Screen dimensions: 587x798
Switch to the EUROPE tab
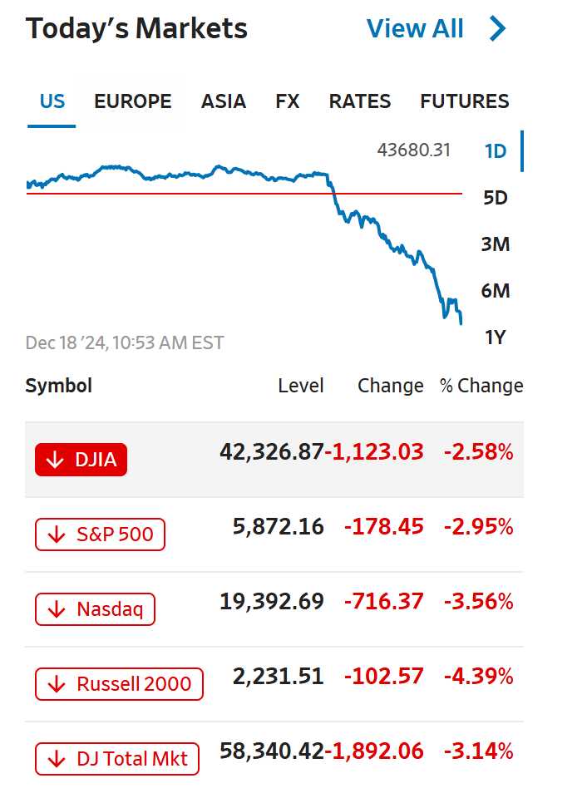tap(133, 101)
